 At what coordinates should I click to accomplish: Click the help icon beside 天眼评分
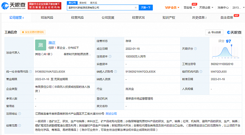coord(195,49)
